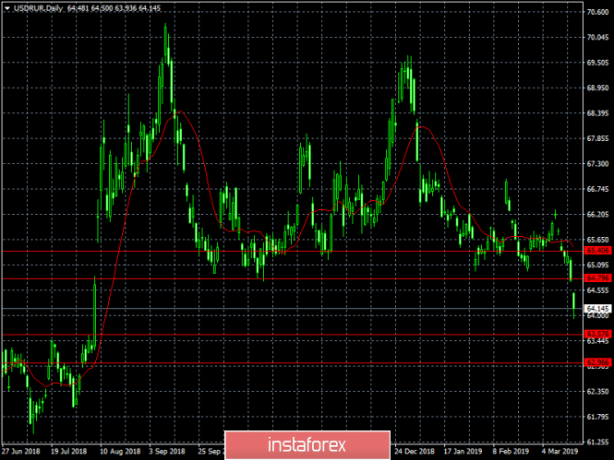
Task: Click the instaforex logo banner
Action: (x=307, y=444)
